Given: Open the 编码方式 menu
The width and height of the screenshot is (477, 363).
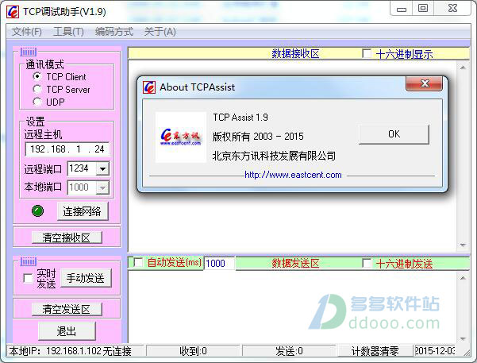Looking at the screenshot, I should [x=114, y=32].
